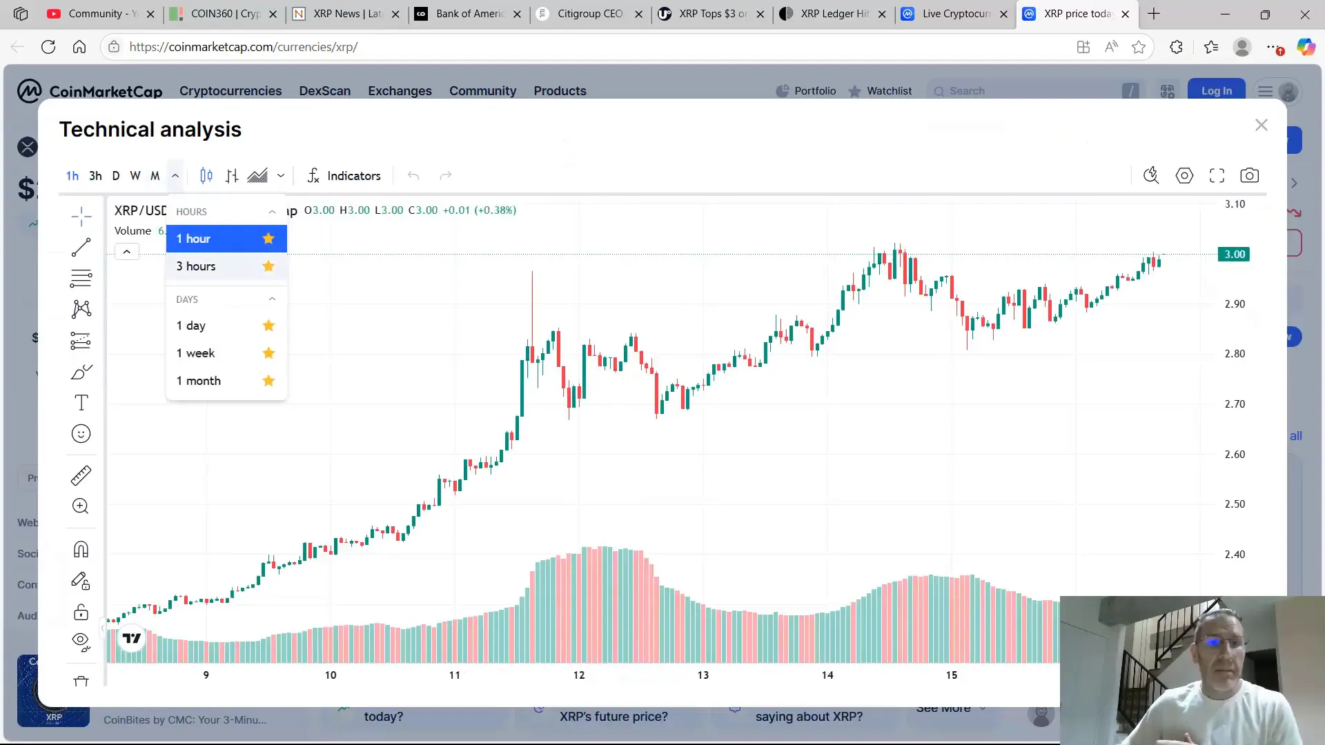Toggle lock all drawing tools
The image size is (1325, 745).
pyautogui.click(x=81, y=613)
